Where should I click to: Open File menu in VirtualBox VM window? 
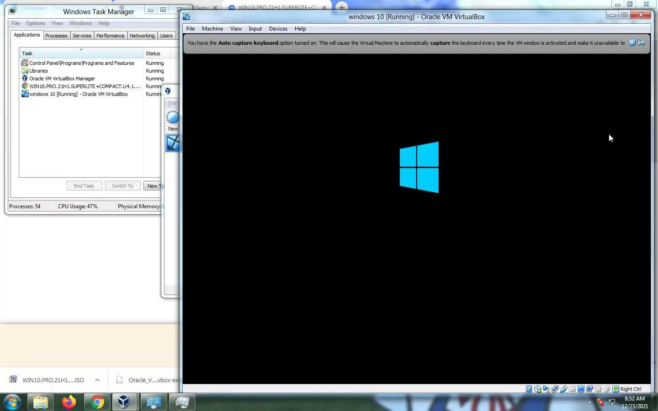pyautogui.click(x=191, y=29)
